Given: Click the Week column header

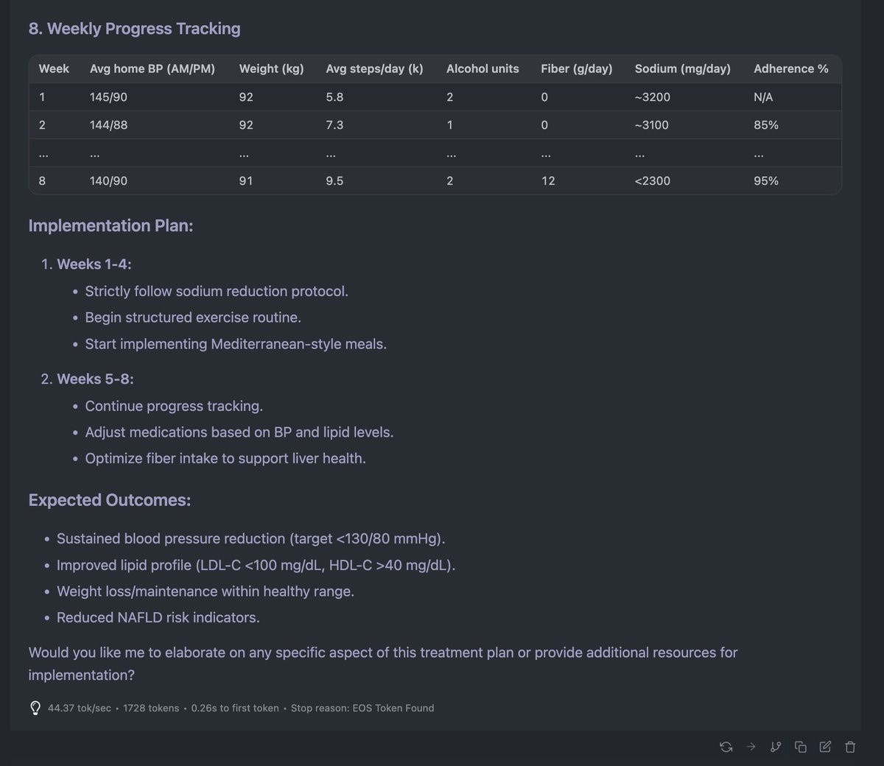Looking at the screenshot, I should tap(54, 68).
